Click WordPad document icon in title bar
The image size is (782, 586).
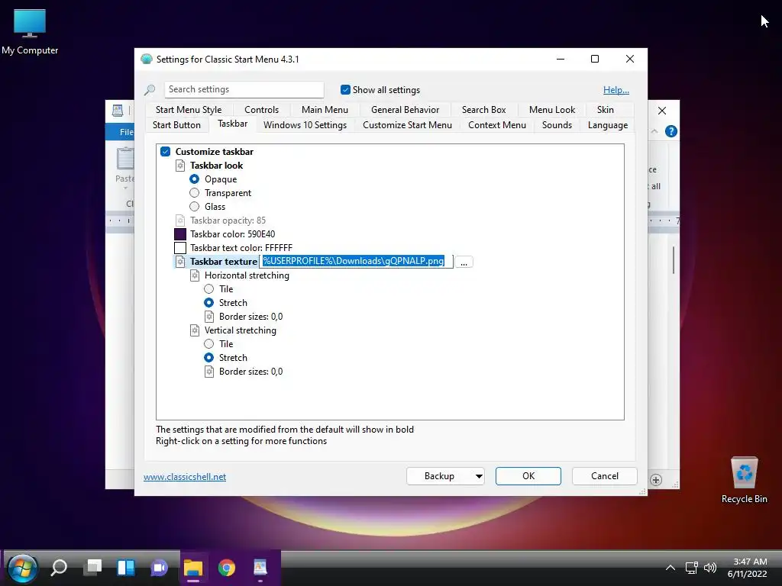tap(118, 110)
